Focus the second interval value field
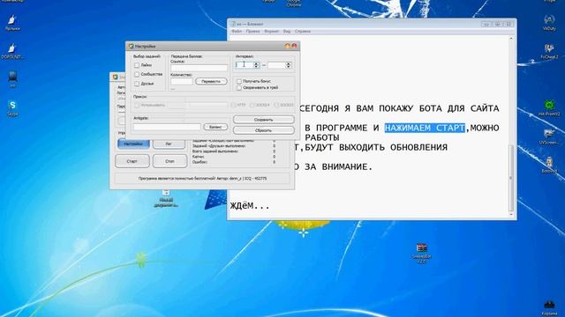The image size is (565, 317). tap(276, 65)
